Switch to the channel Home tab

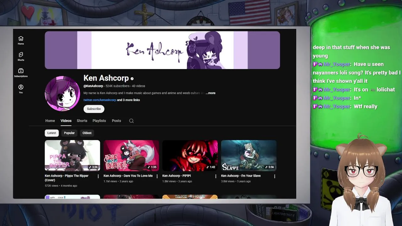pos(50,121)
